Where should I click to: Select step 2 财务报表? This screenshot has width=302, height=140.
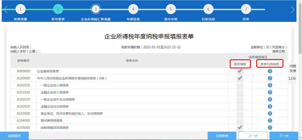pyautogui.click(x=58, y=9)
